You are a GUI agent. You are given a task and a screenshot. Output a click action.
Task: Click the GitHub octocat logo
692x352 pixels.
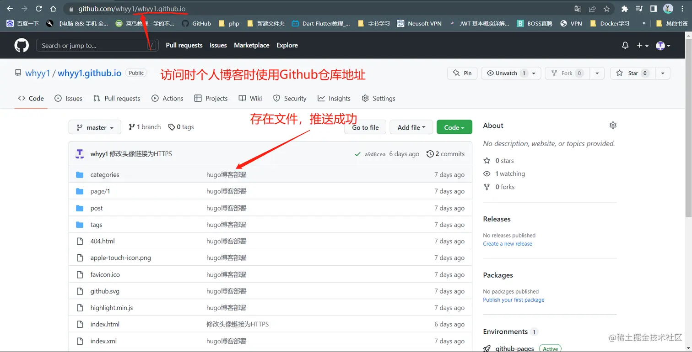(x=22, y=45)
